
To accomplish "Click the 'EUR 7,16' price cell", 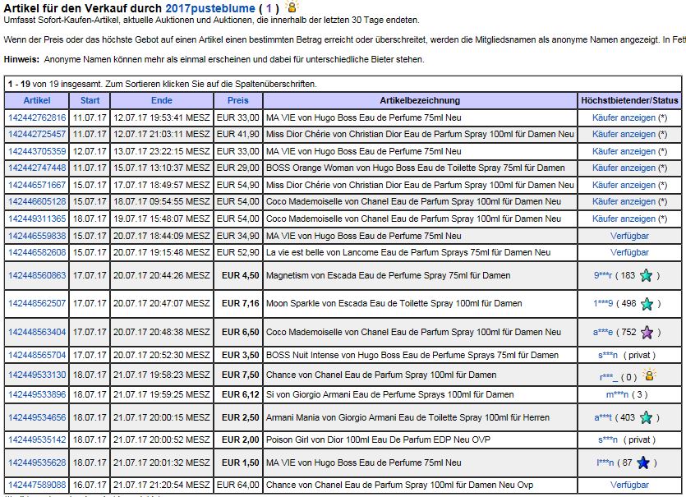I will [240, 304].
